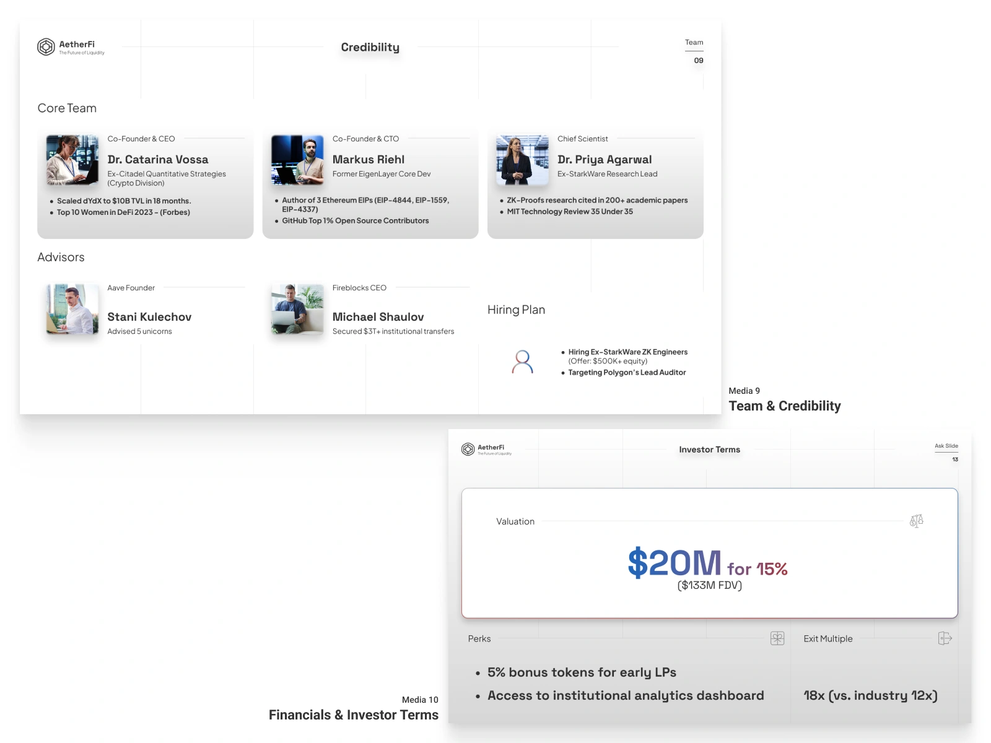Click the AetherFi logo on the Credibility slide
The image size is (991, 743).
click(71, 47)
